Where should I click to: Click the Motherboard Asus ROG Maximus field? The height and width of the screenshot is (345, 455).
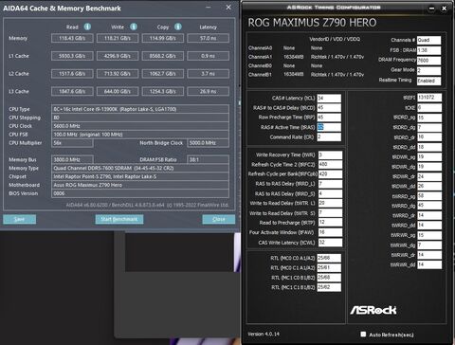click(140, 185)
